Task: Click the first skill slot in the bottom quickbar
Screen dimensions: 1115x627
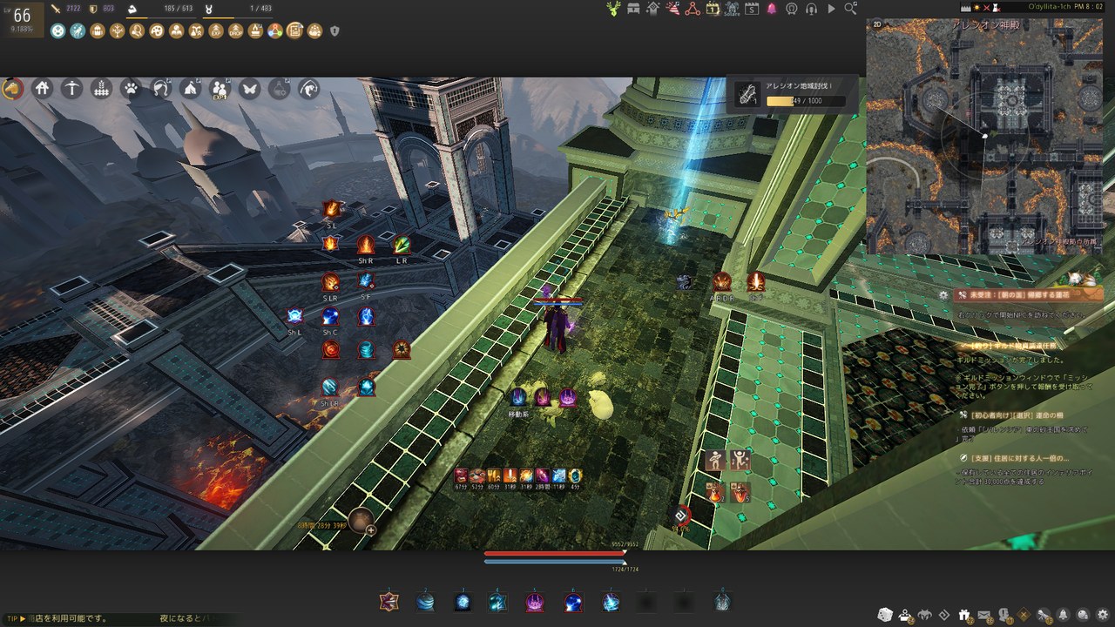Action: [x=389, y=601]
